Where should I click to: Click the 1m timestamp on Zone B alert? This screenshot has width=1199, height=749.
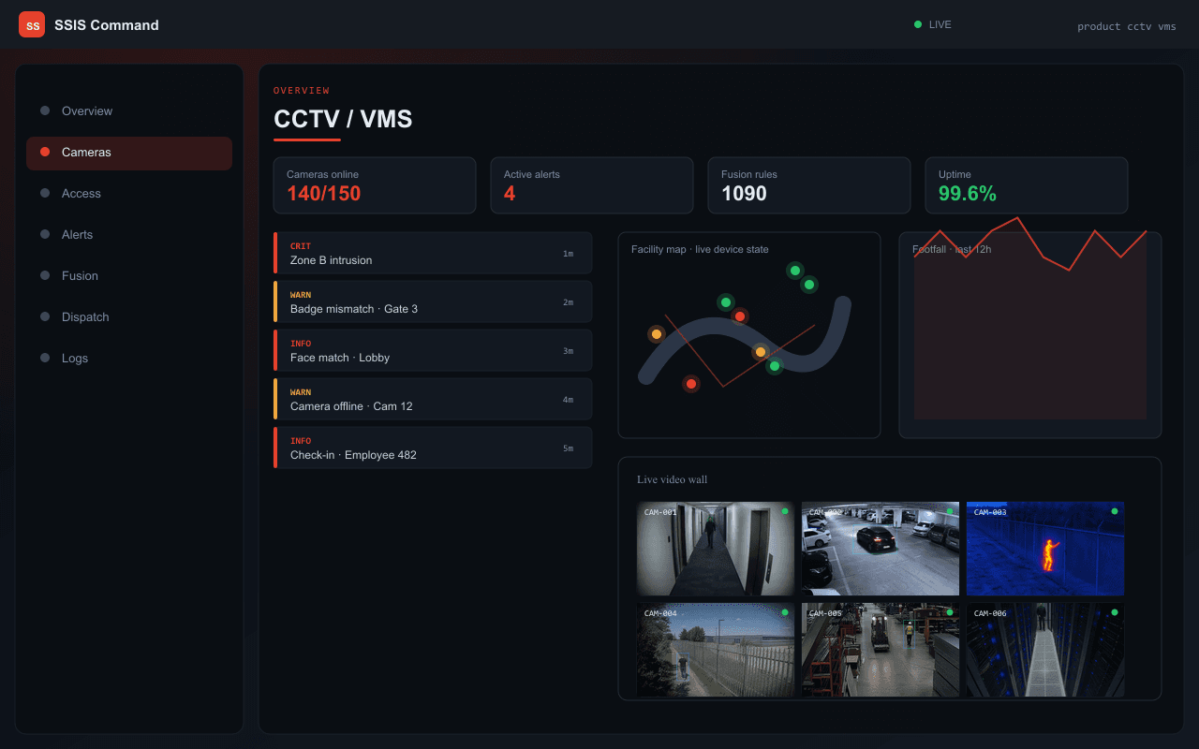(x=568, y=254)
